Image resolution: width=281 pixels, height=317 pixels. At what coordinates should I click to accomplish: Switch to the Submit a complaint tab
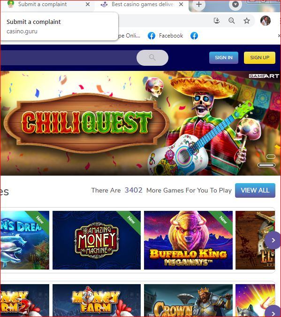click(42, 4)
